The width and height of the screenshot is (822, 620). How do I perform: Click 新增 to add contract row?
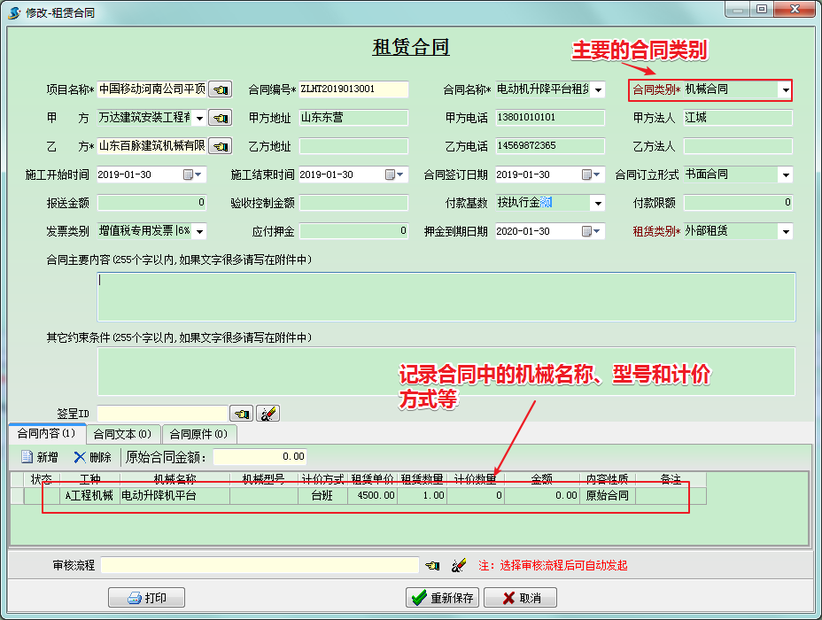click(39, 457)
